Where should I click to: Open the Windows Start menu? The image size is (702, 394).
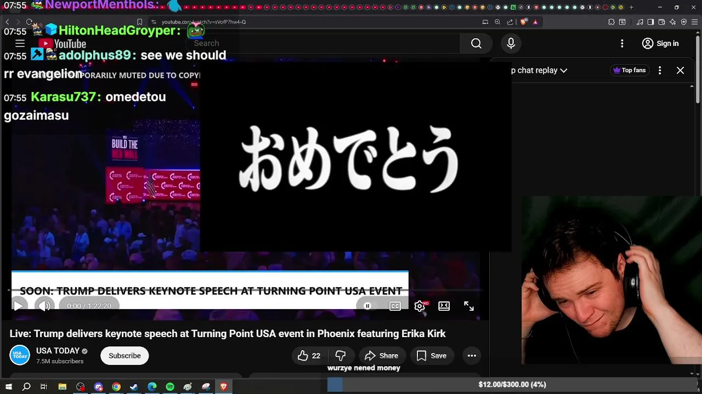[x=9, y=387]
